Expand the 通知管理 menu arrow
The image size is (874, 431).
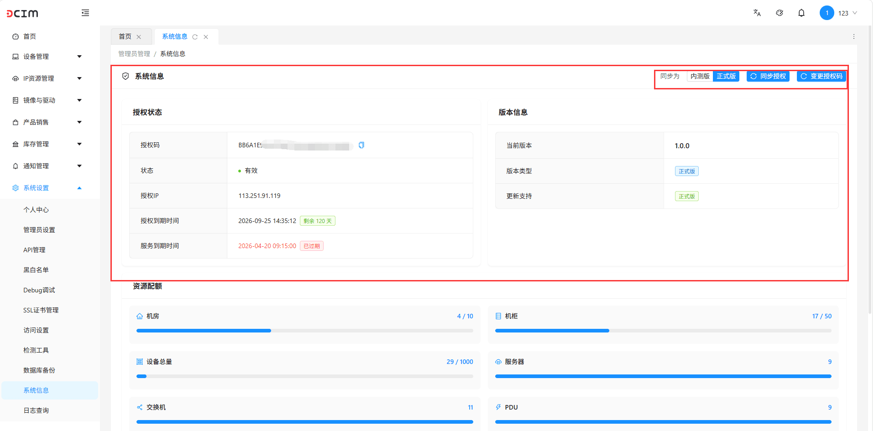[x=79, y=166]
